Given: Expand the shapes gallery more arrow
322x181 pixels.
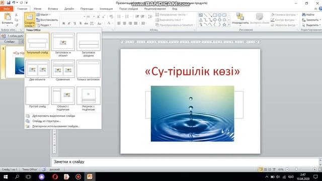Looking at the screenshot, I should click(229, 25).
